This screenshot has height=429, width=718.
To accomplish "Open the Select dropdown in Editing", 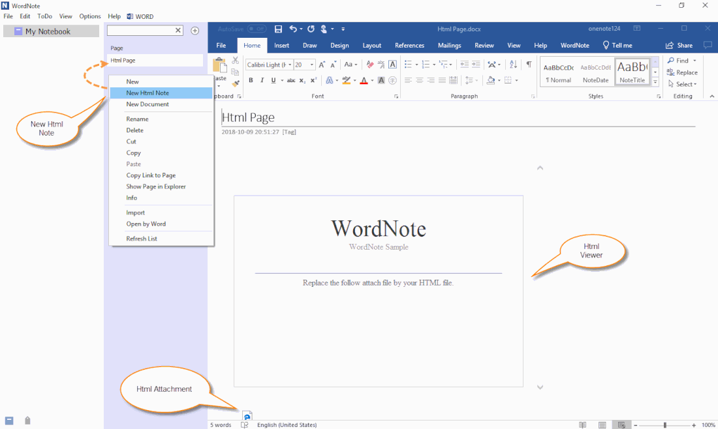I will [682, 84].
